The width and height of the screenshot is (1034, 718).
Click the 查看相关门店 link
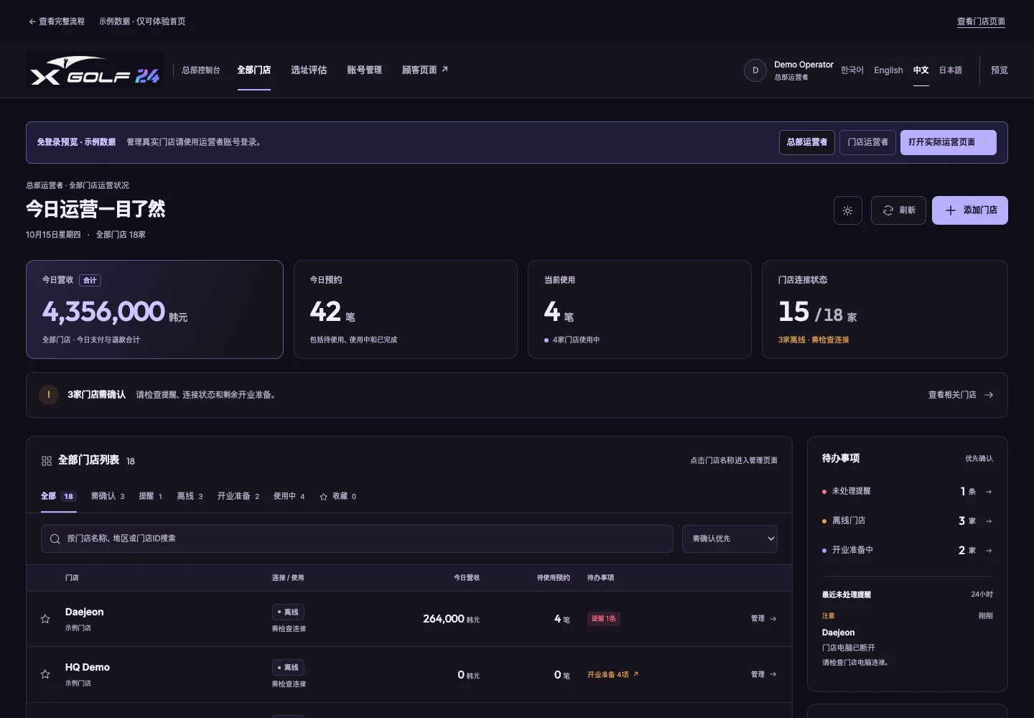961,395
